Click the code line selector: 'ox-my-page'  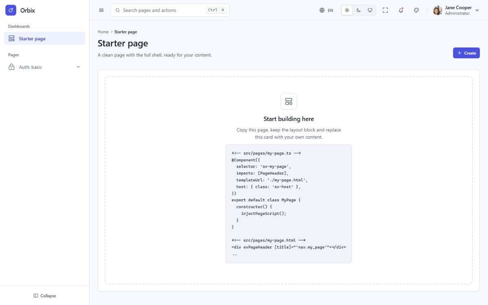pos(264,166)
